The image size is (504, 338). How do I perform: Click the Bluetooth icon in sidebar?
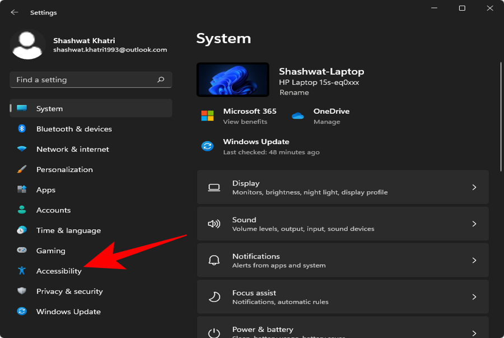[x=22, y=128]
